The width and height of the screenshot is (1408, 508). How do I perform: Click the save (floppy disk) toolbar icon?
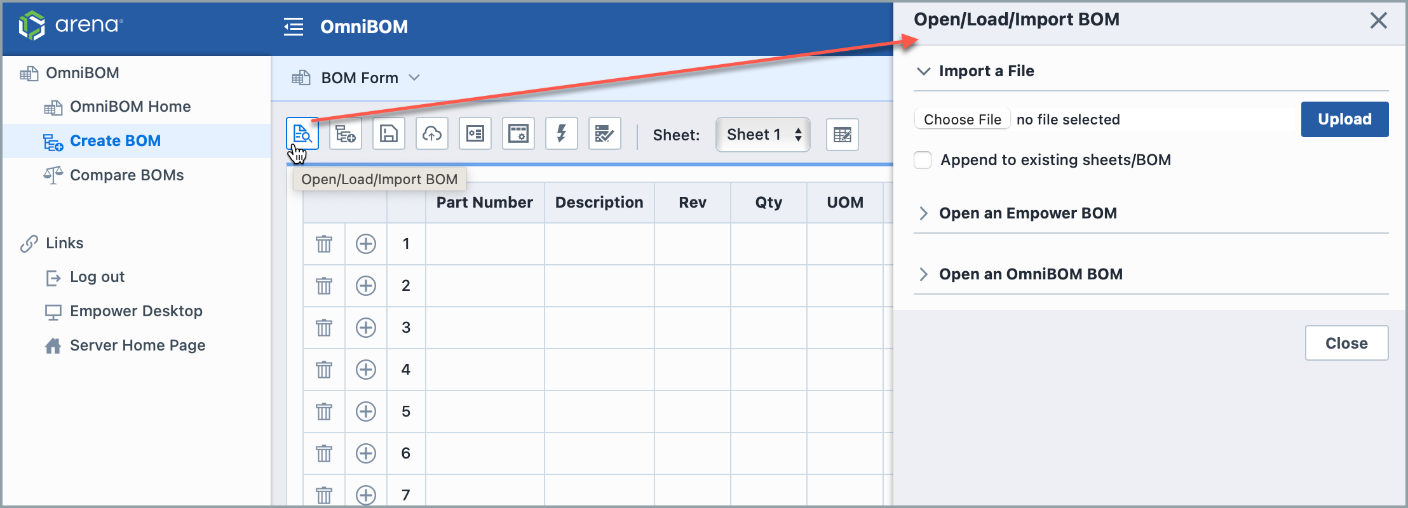point(388,134)
